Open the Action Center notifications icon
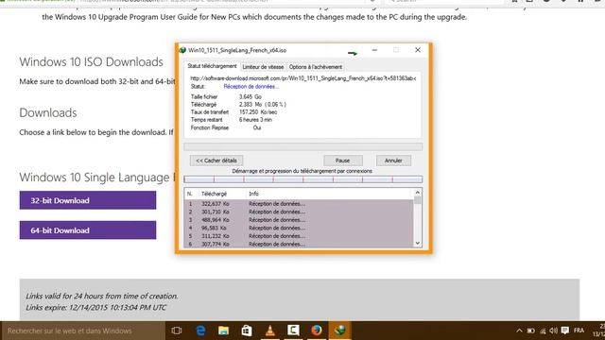The height and width of the screenshot is (340, 605). (x=565, y=331)
